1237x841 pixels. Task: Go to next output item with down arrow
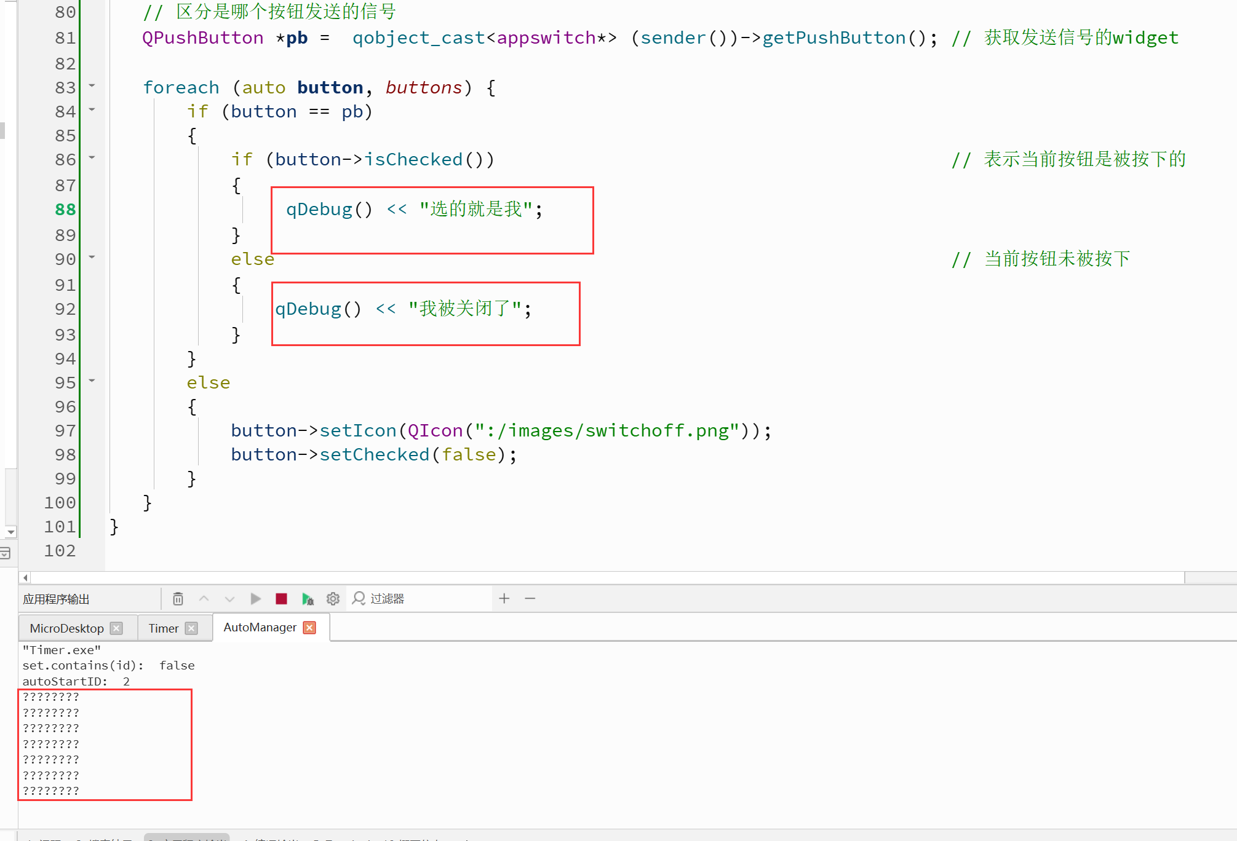point(229,598)
